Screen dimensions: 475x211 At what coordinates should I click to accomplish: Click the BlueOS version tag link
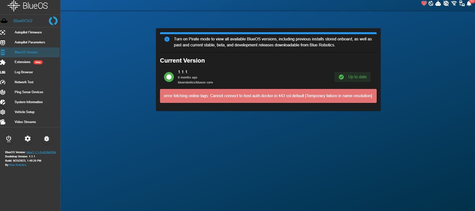click(41, 152)
